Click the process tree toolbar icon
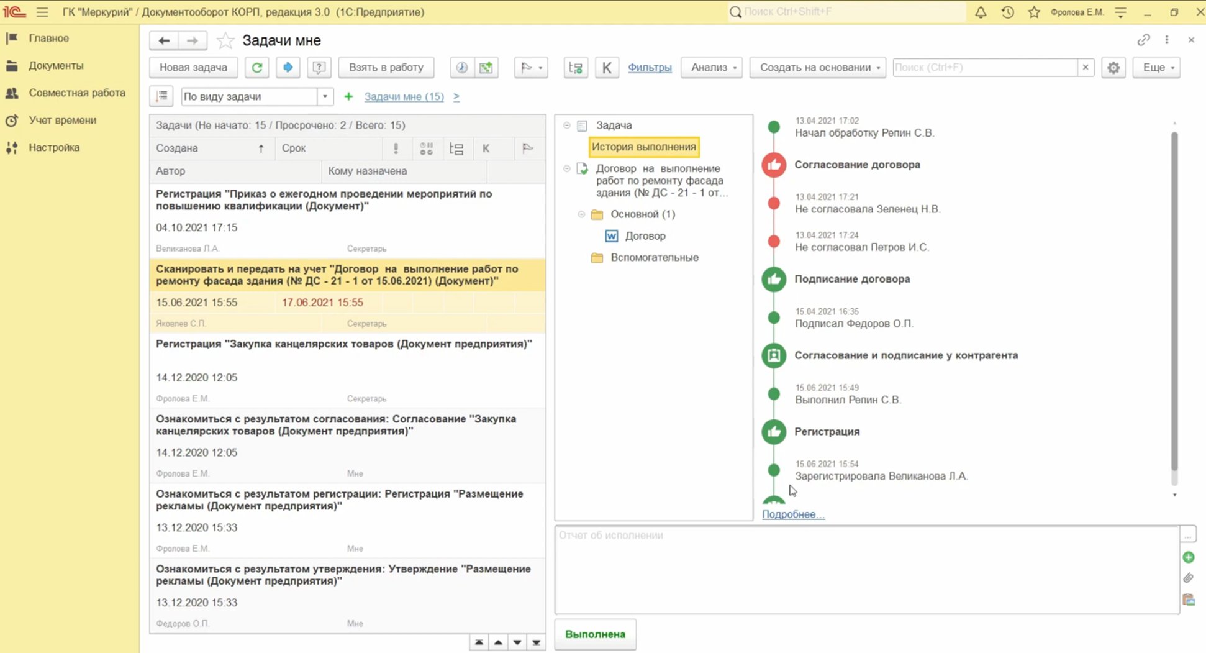Image resolution: width=1206 pixels, height=653 pixels. coord(576,67)
